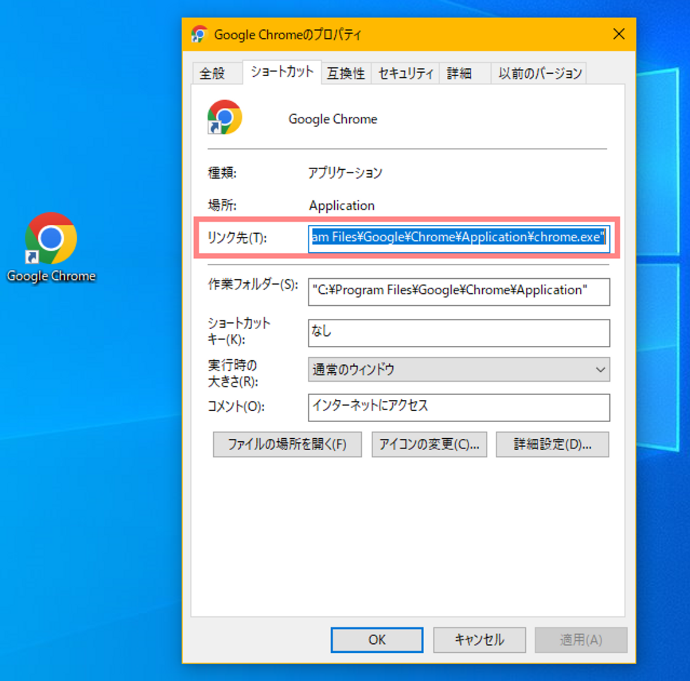Image resolution: width=690 pixels, height=681 pixels.
Task: Click アイコンの変更 button
Action: (x=429, y=444)
